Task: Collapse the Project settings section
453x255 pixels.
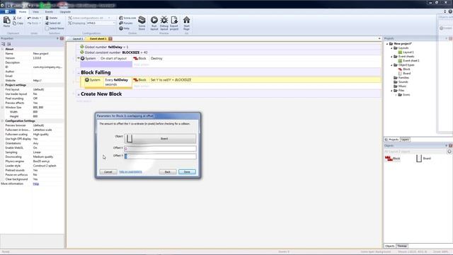Action: point(3,85)
